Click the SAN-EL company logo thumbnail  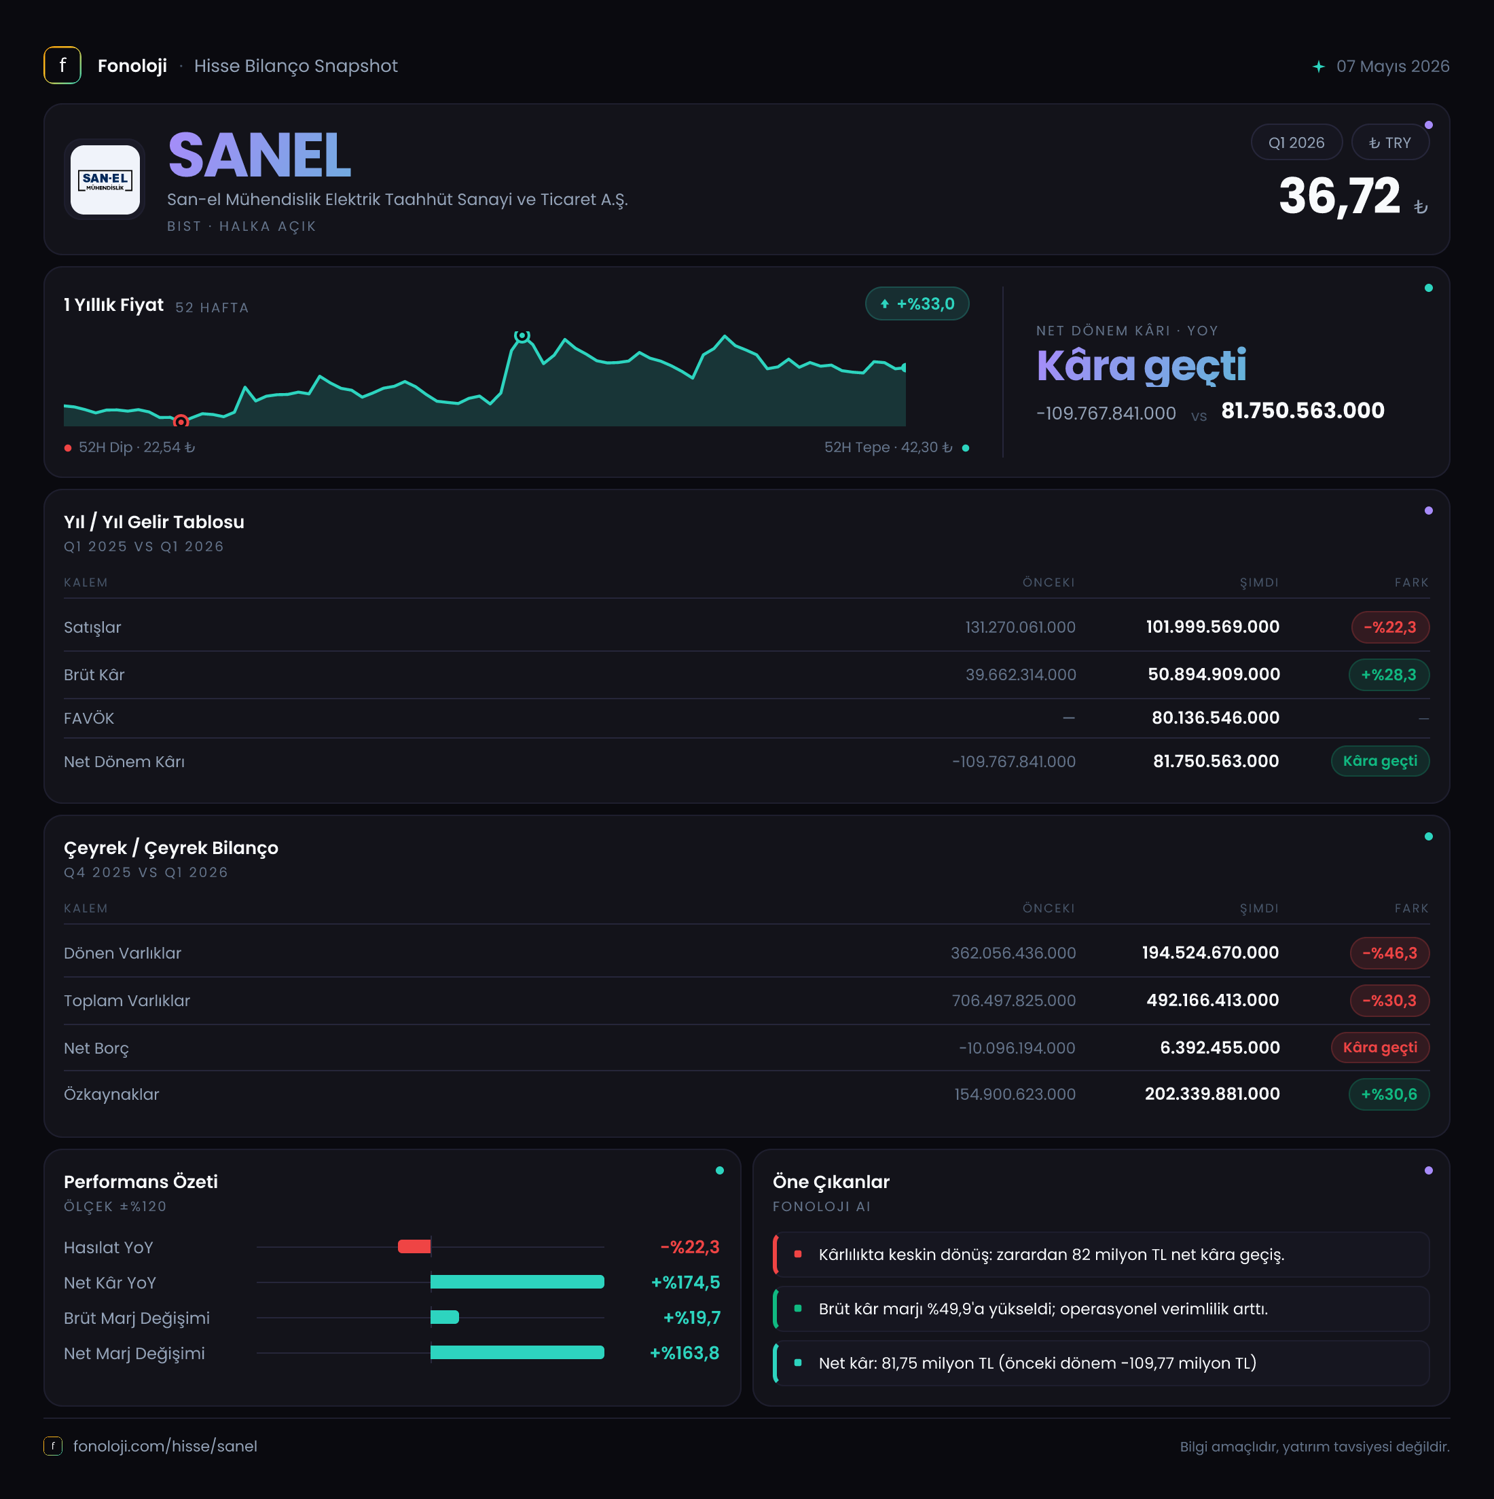click(105, 179)
